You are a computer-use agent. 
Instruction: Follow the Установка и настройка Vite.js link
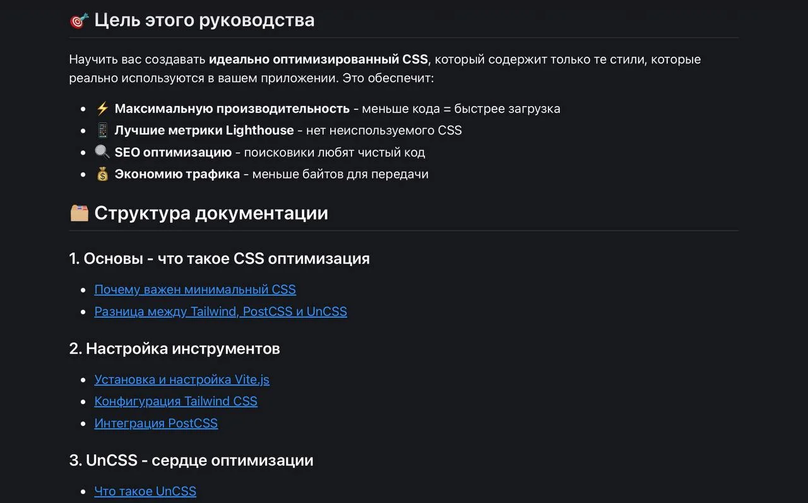(x=182, y=380)
